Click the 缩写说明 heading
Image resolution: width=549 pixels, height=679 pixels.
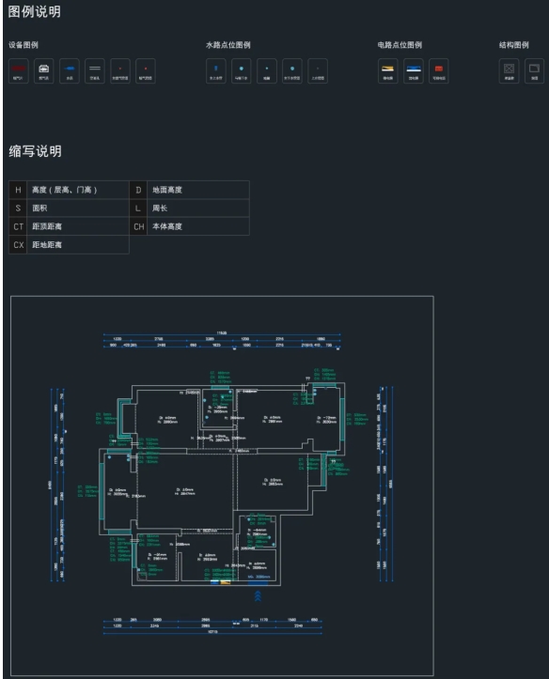click(x=35, y=151)
